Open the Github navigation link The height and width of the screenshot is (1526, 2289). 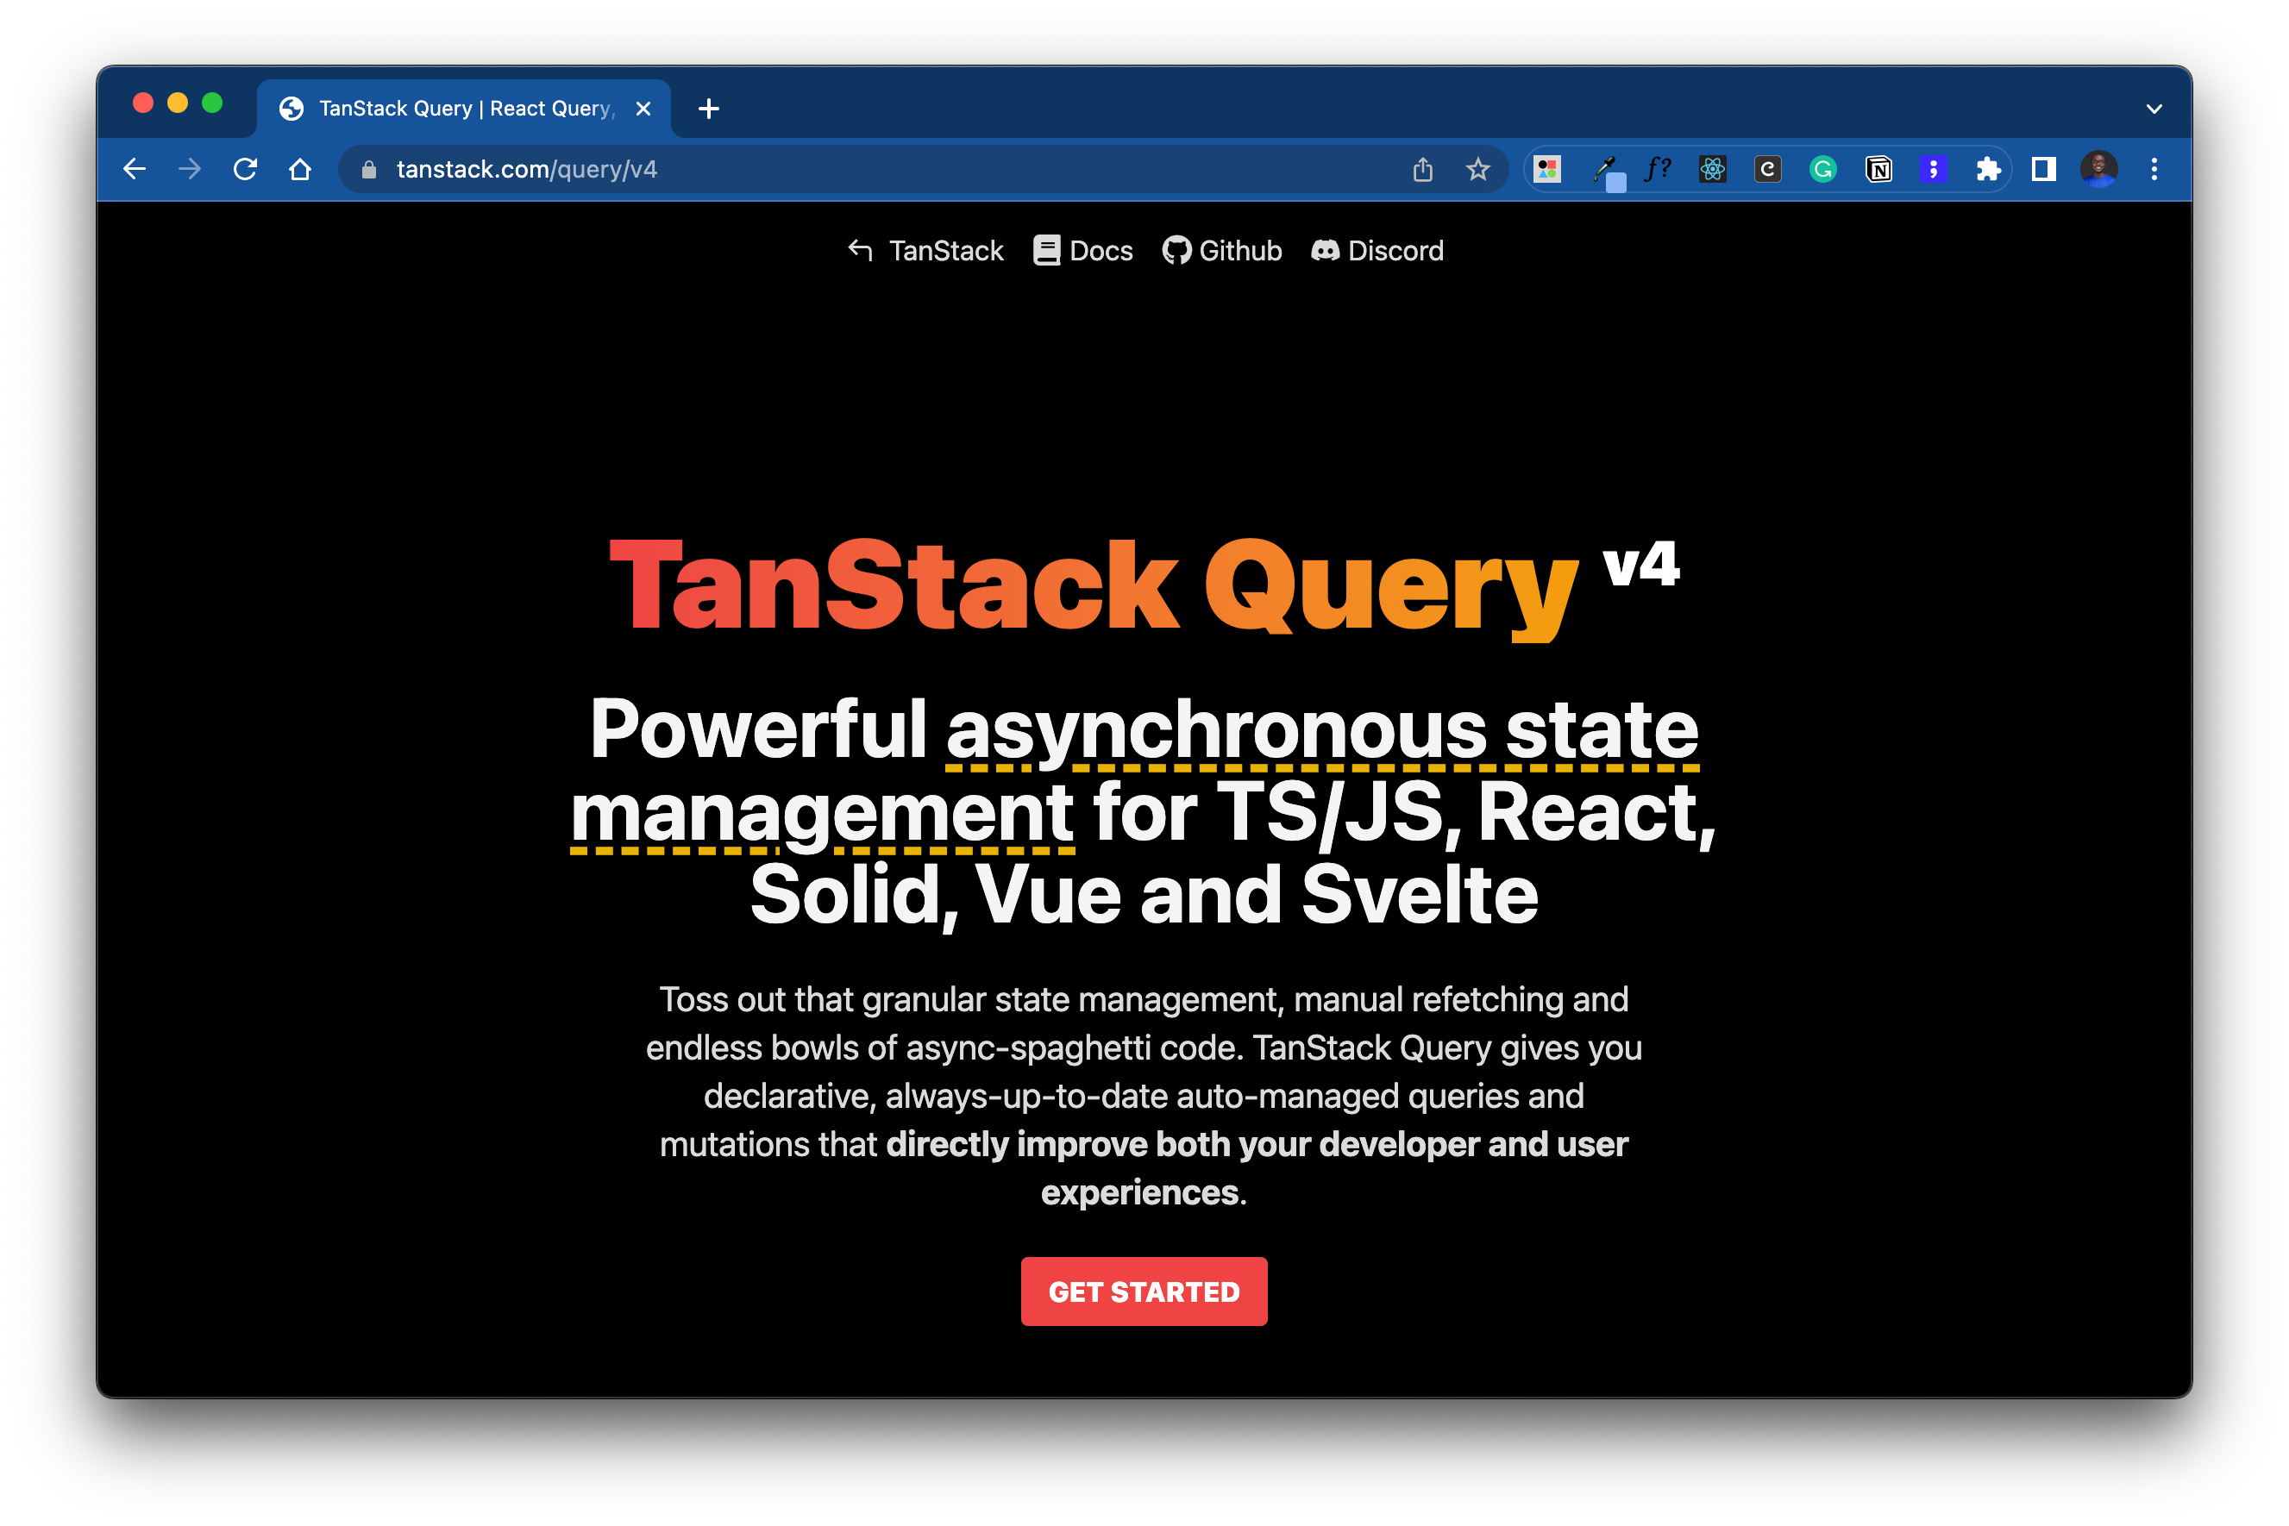[1222, 251]
